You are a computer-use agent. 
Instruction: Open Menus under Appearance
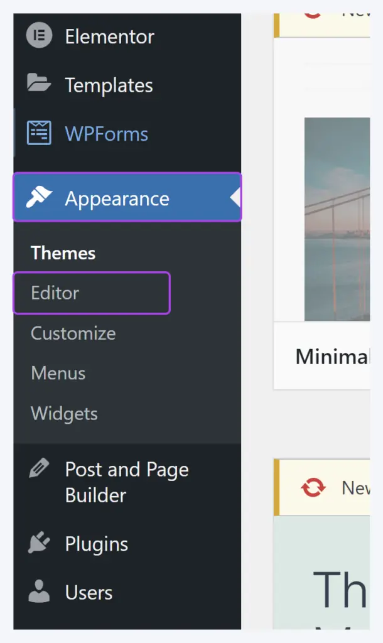[x=58, y=373]
